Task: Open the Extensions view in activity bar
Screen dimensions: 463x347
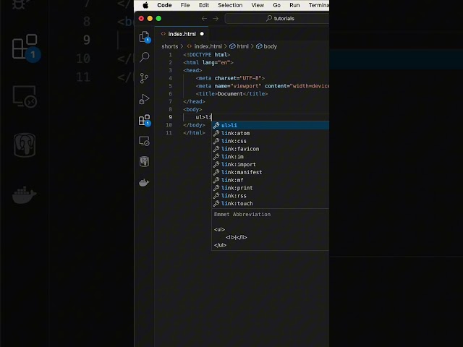Action: [145, 120]
